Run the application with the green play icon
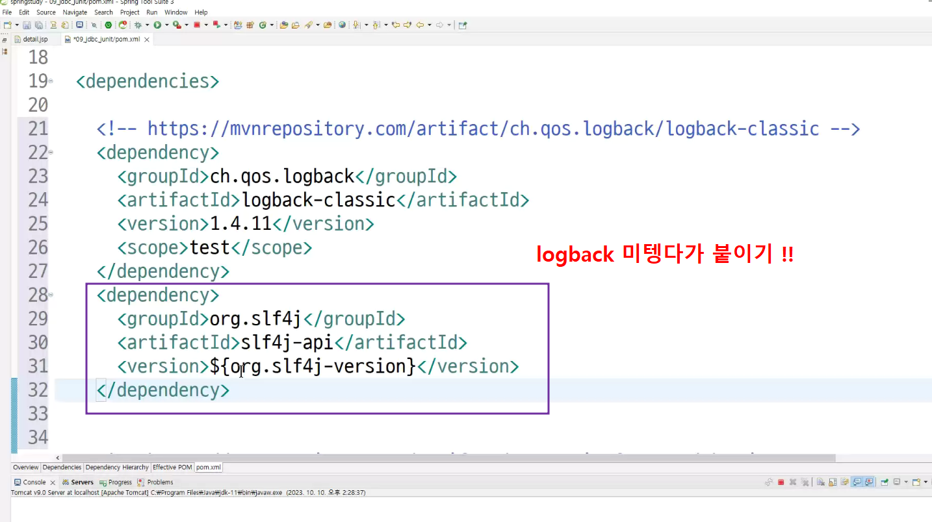 tap(157, 25)
